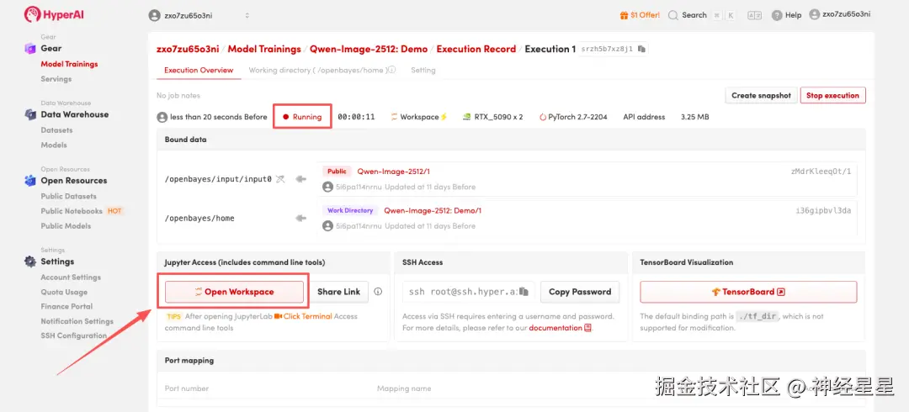Click the Help question mark icon
This screenshot has height=412, width=909.
pyautogui.click(x=777, y=16)
